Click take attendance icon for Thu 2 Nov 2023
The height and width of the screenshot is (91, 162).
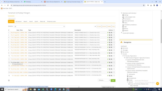108,56
